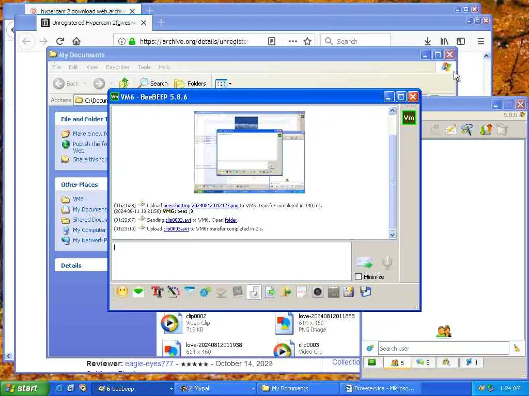The image size is (529, 396).
Task: Click in the chat message input box
Action: click(x=231, y=261)
